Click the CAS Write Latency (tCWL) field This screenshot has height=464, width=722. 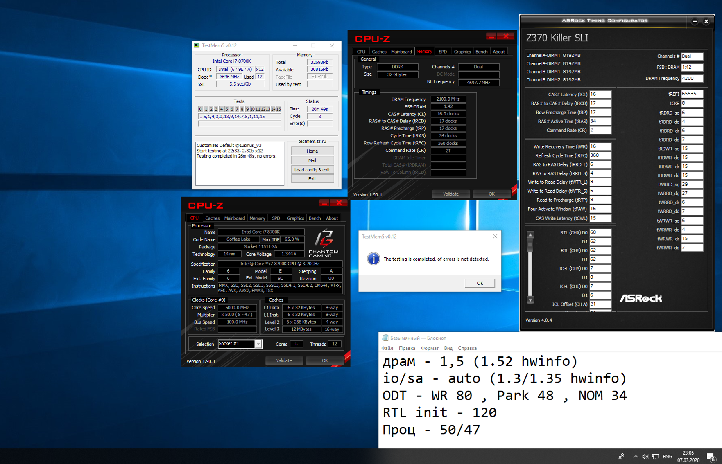point(600,218)
